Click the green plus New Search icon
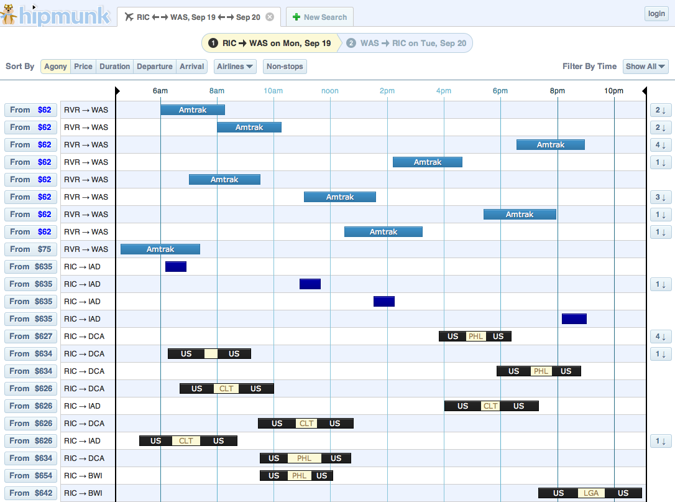The width and height of the screenshot is (675, 502). 296,17
